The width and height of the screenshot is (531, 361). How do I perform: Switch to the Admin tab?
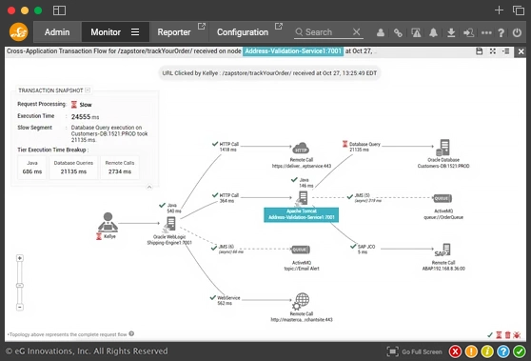coord(57,32)
